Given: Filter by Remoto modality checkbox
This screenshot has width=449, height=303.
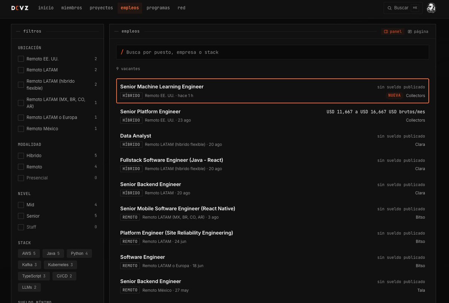Looking at the screenshot, I should [21, 167].
